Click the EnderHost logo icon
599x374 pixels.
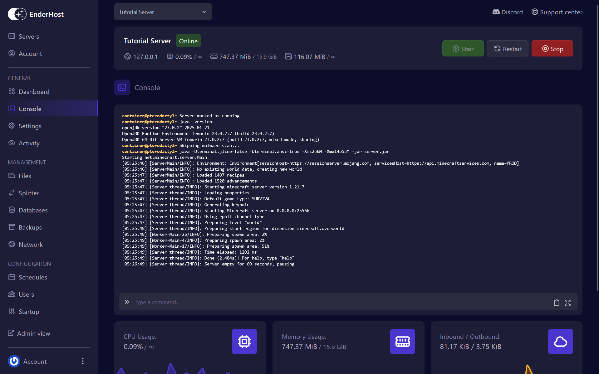(x=17, y=14)
